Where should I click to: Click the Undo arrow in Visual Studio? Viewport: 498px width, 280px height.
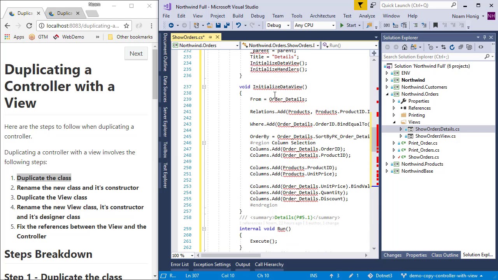pyautogui.click(x=238, y=25)
